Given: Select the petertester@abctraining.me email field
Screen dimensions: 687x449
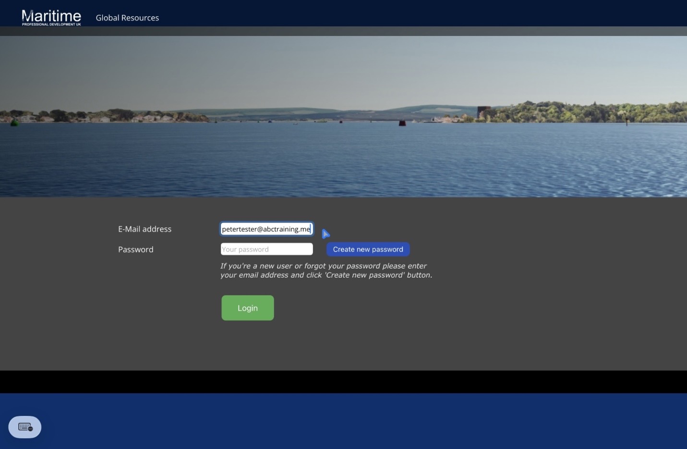Looking at the screenshot, I should (266, 229).
